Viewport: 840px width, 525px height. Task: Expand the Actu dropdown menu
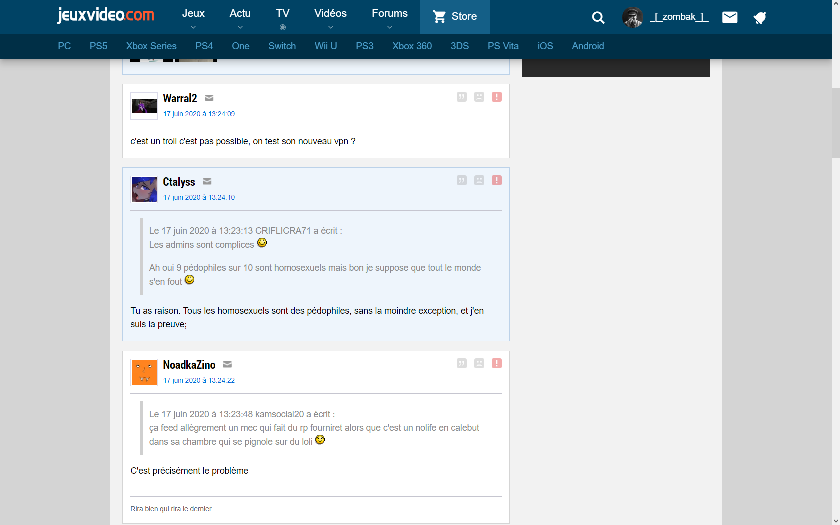240,17
